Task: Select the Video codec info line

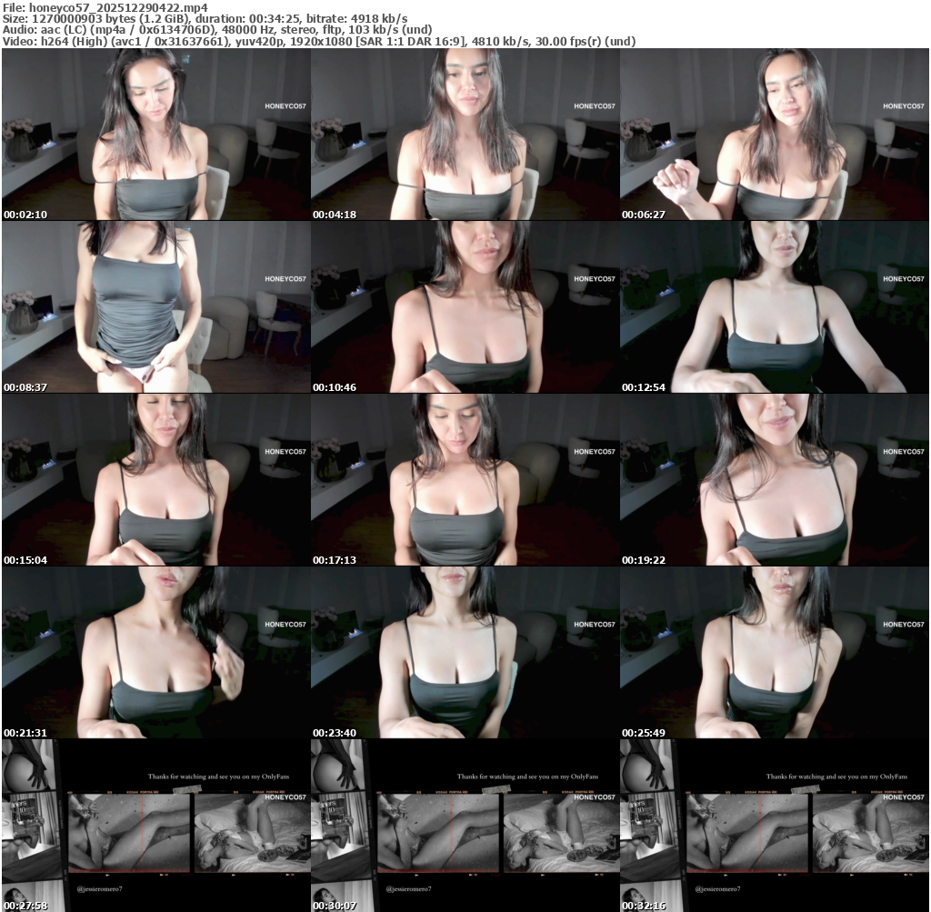Action: pyautogui.click(x=318, y=42)
